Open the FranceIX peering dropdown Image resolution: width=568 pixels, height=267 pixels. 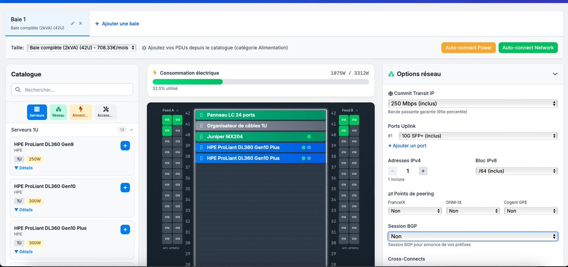pyautogui.click(x=415, y=211)
